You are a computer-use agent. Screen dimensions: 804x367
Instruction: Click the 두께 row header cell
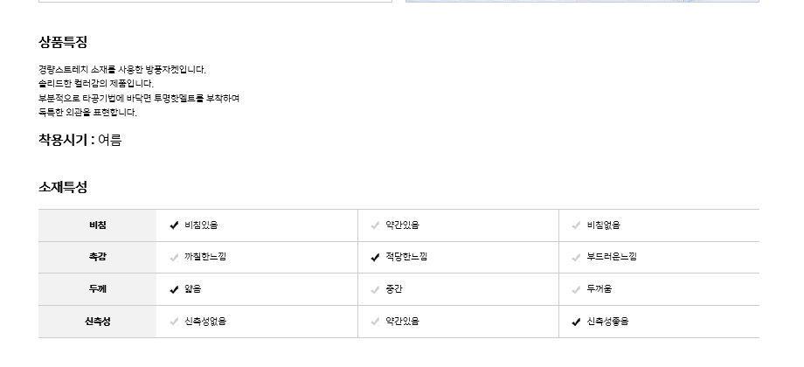pyautogui.click(x=97, y=289)
